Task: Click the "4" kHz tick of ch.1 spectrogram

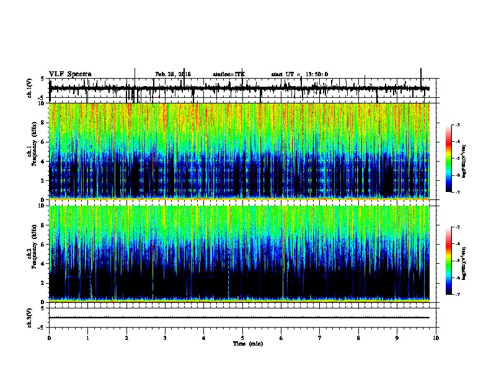Action: pos(43,162)
